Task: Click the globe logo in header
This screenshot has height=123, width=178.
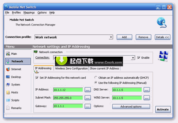Action: [x=161, y=22]
